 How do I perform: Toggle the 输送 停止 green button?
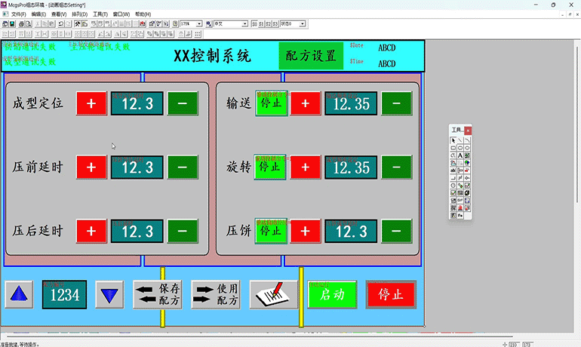(x=270, y=103)
